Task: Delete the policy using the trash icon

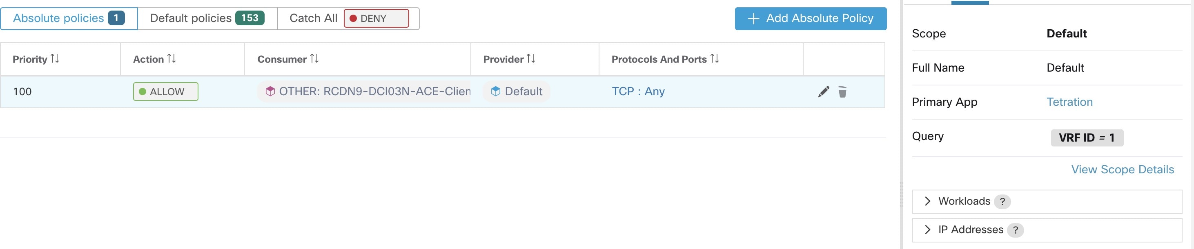Action: pyautogui.click(x=842, y=92)
